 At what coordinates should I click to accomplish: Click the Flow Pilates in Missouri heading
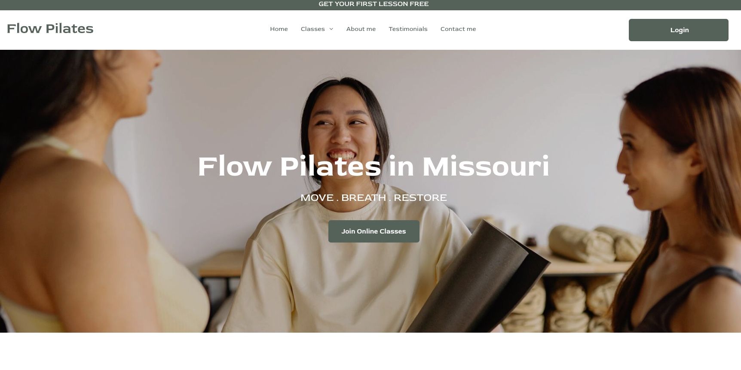click(373, 167)
